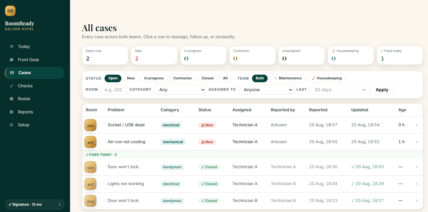Click room 202 badge on Door won't lock row
This screenshot has width=428, height=212.
tap(90, 201)
